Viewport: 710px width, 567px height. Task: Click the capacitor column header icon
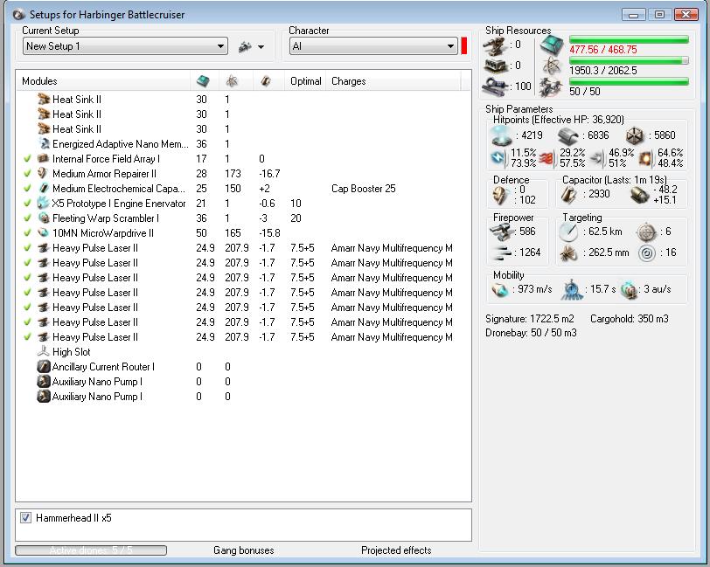266,81
